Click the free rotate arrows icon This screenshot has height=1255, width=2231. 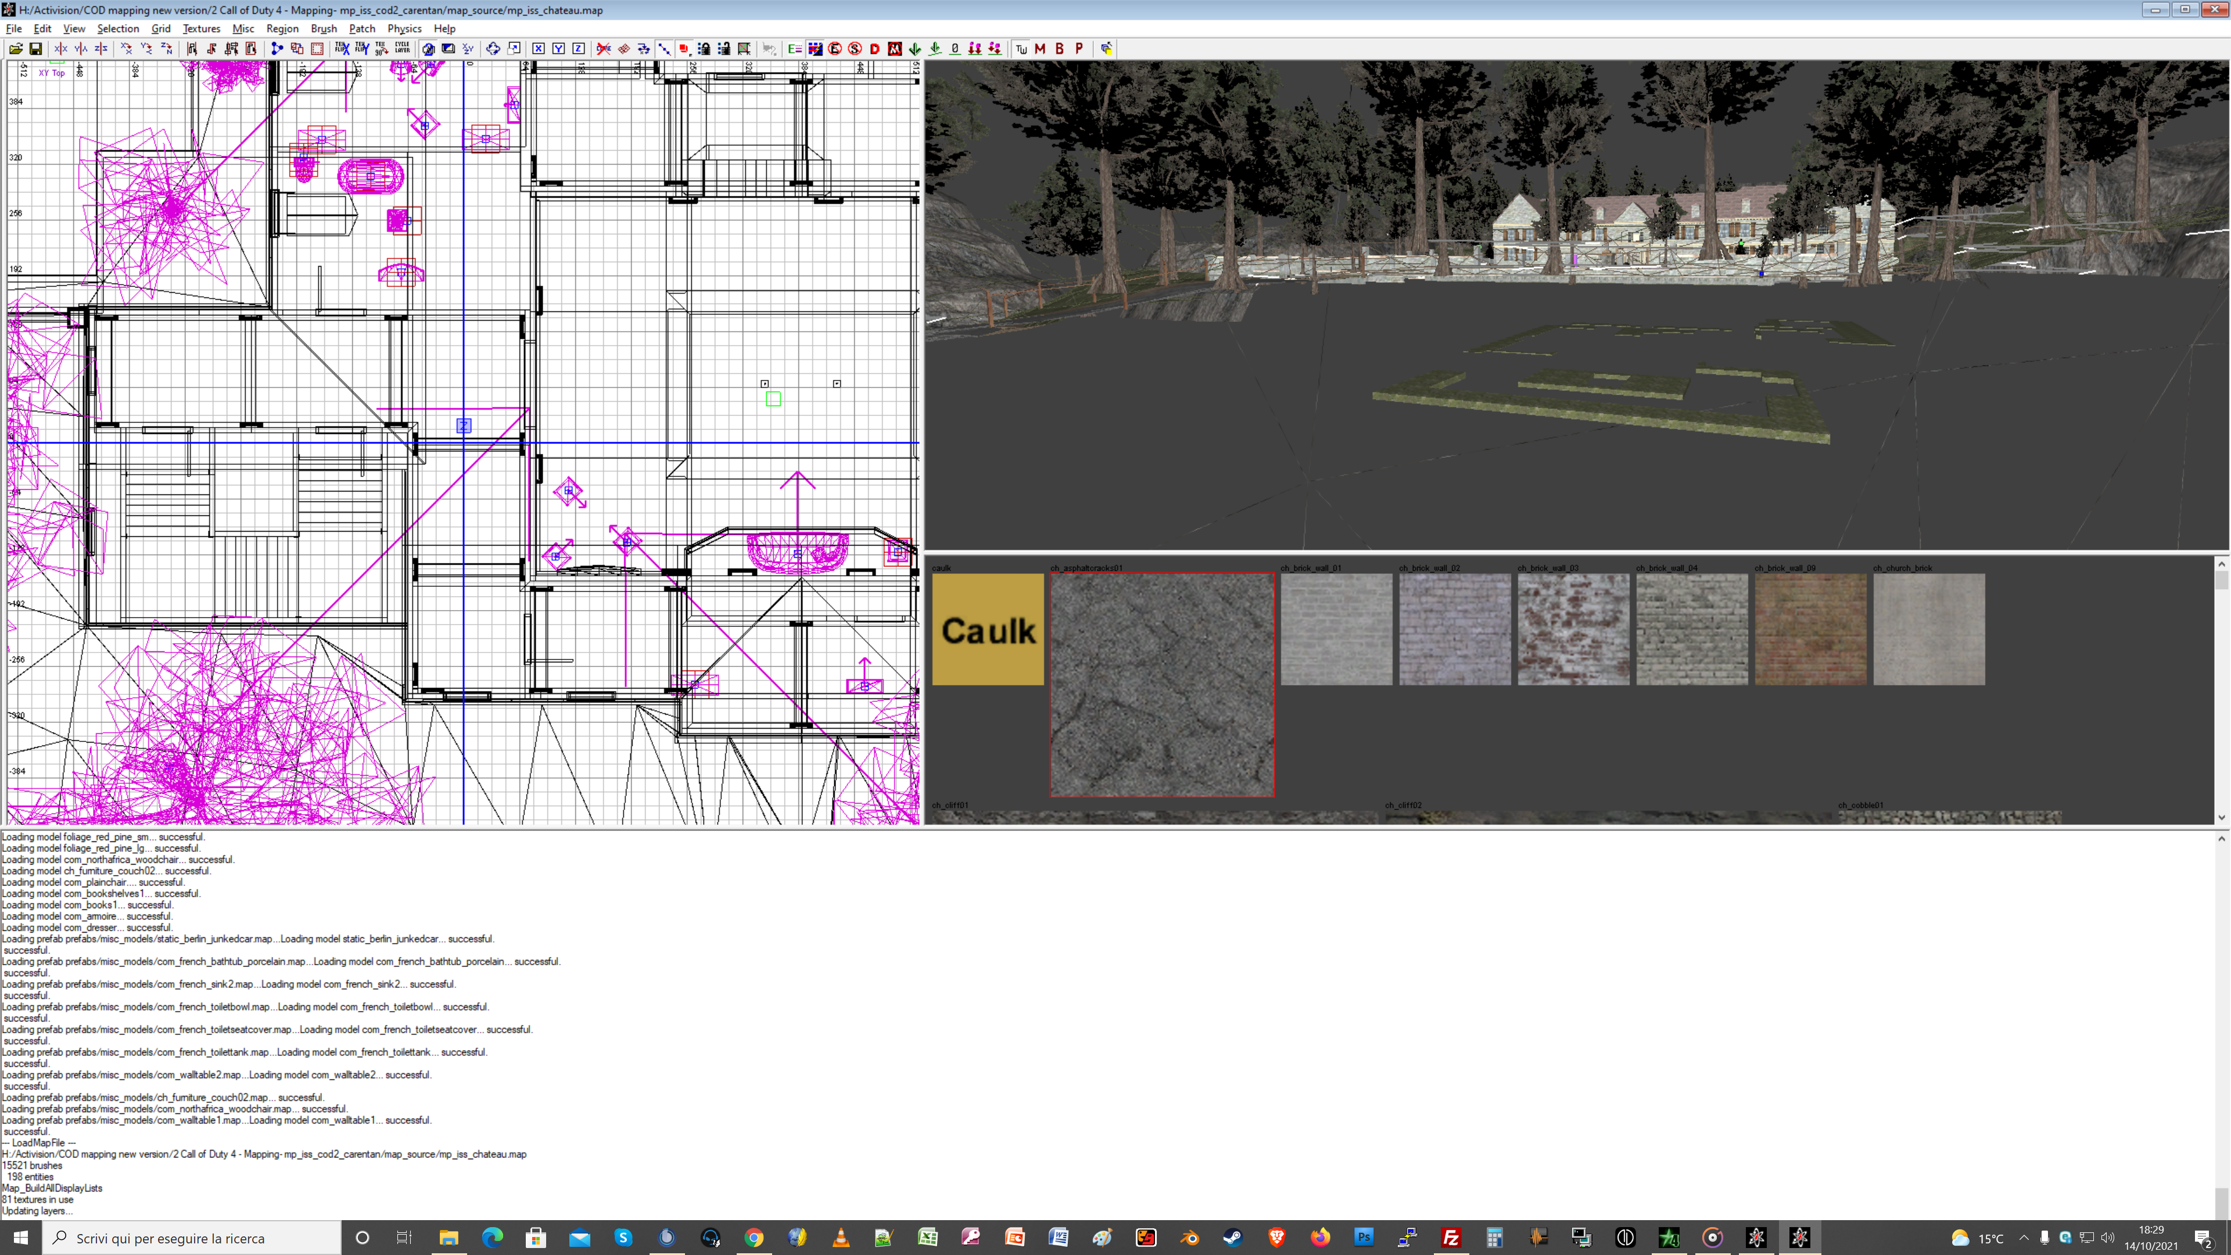click(x=493, y=48)
